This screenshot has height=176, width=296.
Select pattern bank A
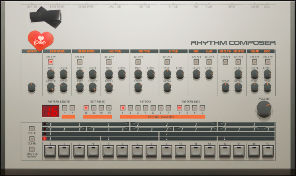[180, 108]
